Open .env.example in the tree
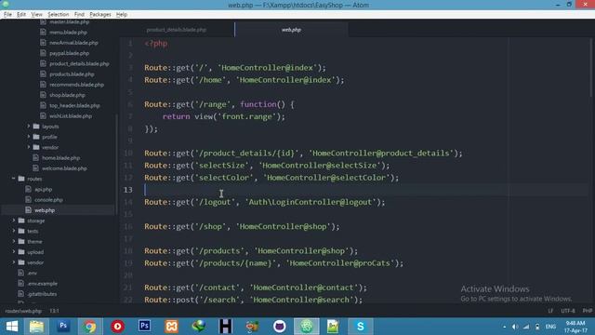The height and width of the screenshot is (335, 595). pyautogui.click(x=42, y=283)
